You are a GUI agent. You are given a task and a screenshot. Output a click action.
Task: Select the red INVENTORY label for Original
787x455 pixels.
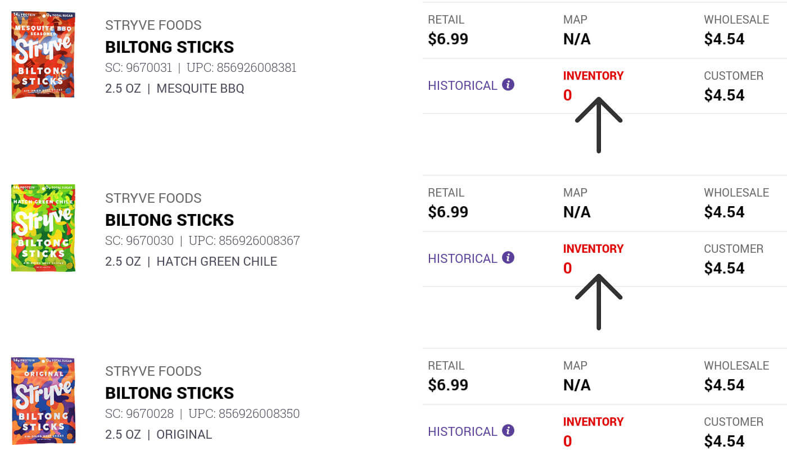(593, 421)
